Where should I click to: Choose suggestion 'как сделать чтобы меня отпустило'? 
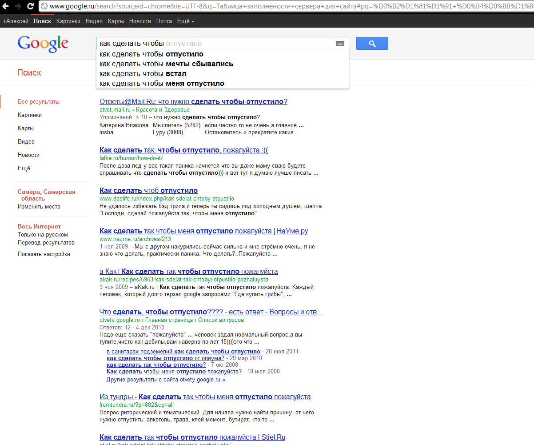click(223, 84)
